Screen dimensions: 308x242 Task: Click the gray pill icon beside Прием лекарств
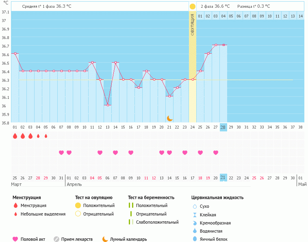(56, 239)
